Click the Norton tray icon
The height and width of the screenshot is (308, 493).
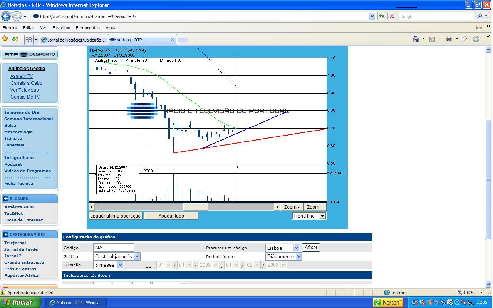388,302
